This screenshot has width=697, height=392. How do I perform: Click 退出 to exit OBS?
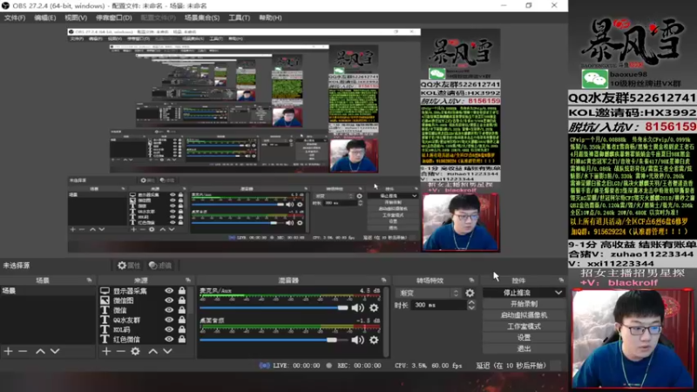tap(524, 348)
